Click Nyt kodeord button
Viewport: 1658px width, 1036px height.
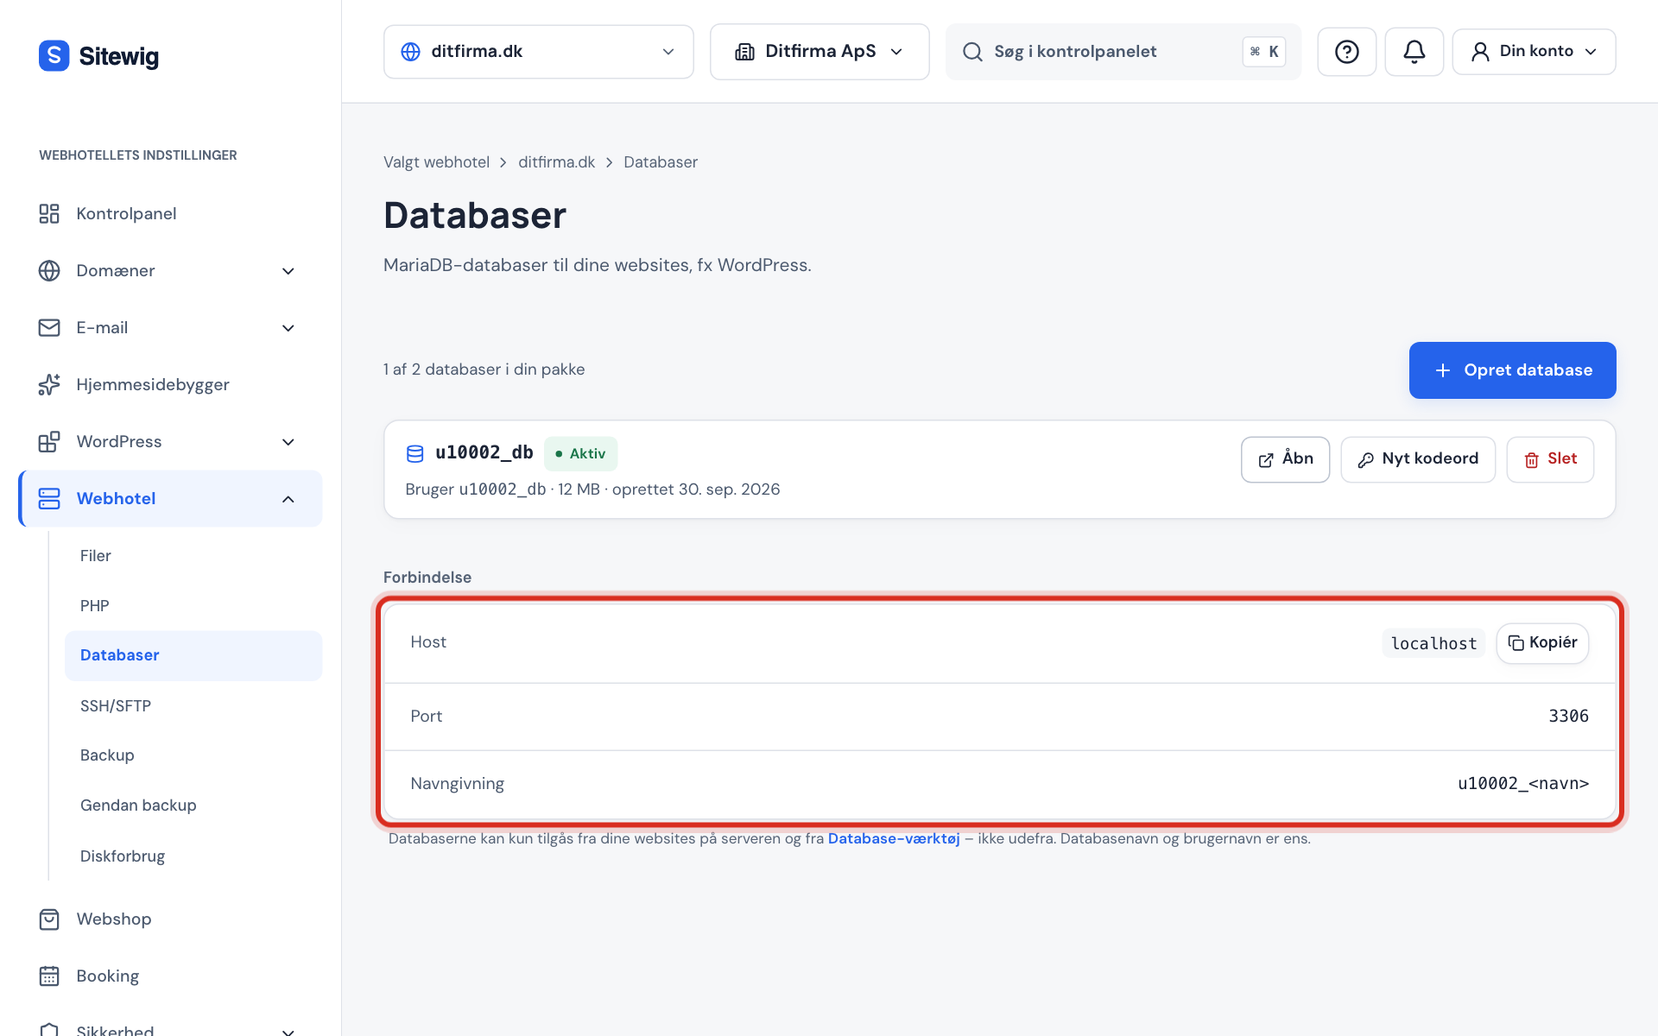[1418, 459]
